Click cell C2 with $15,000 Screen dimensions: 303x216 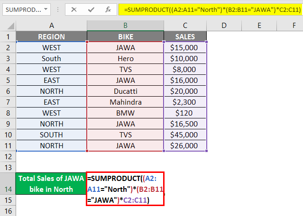click(x=185, y=47)
